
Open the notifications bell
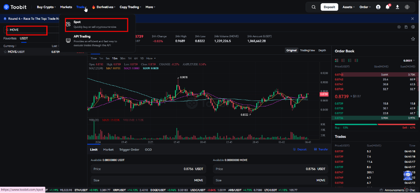point(388,7)
